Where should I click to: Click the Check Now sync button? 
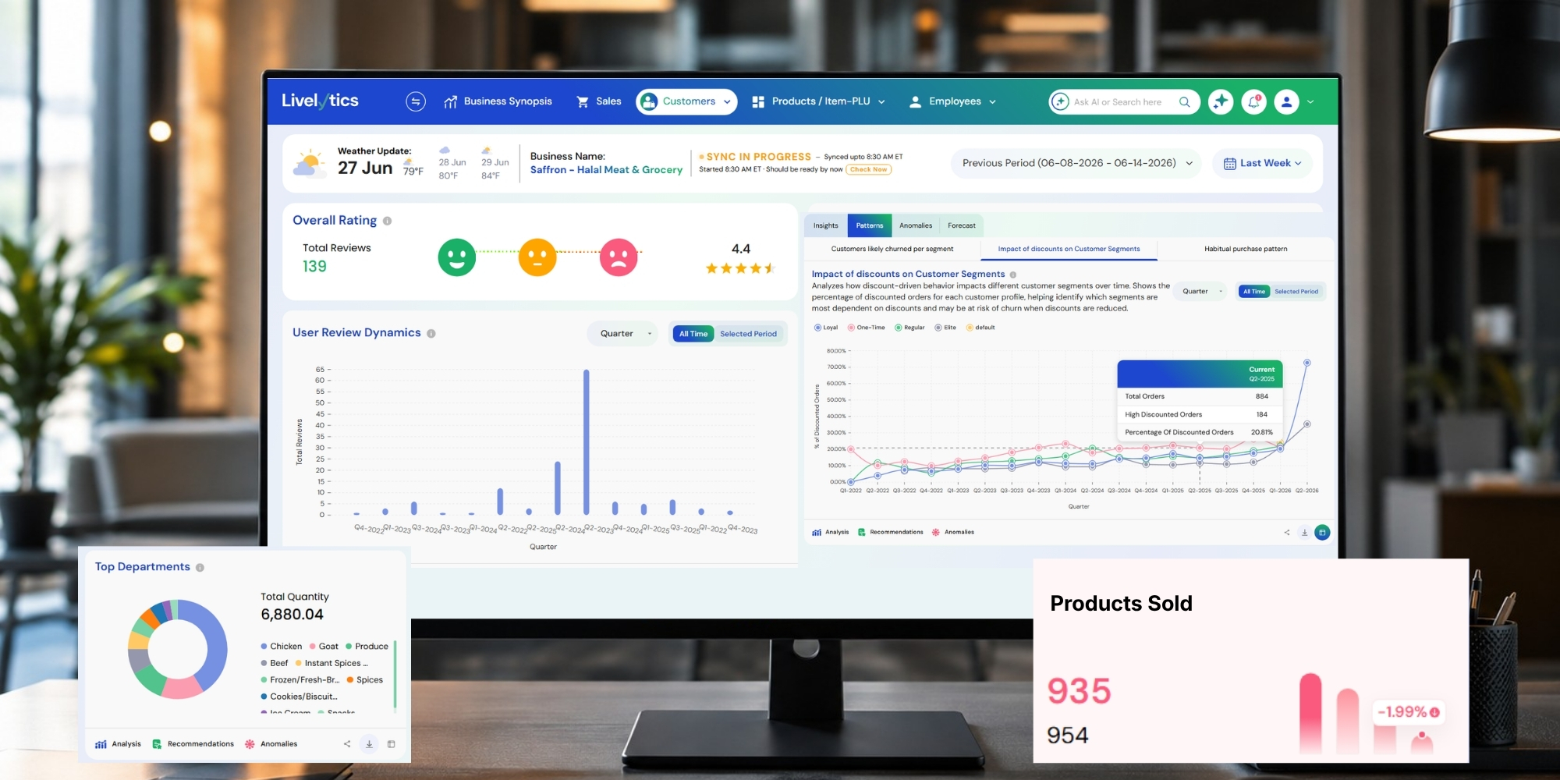point(869,169)
